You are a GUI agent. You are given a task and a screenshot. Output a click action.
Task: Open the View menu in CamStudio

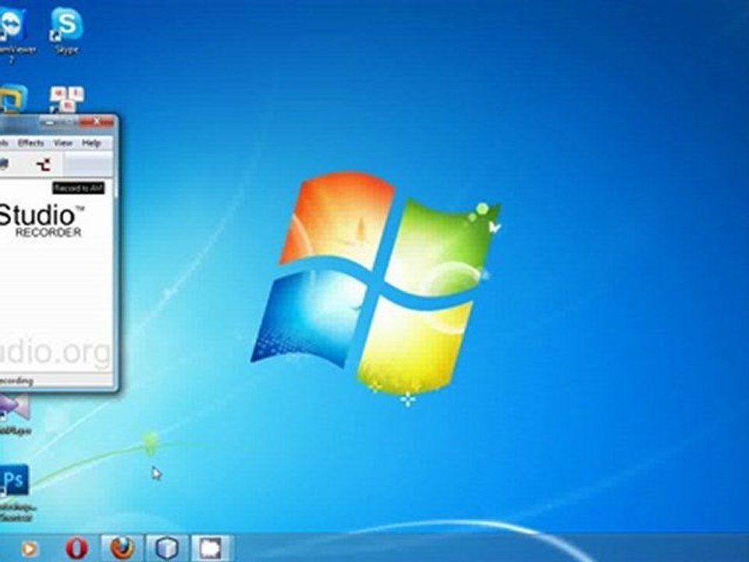[62, 143]
